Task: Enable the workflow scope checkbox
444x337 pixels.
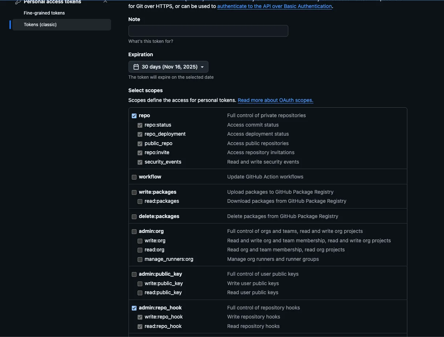Action: (x=134, y=177)
